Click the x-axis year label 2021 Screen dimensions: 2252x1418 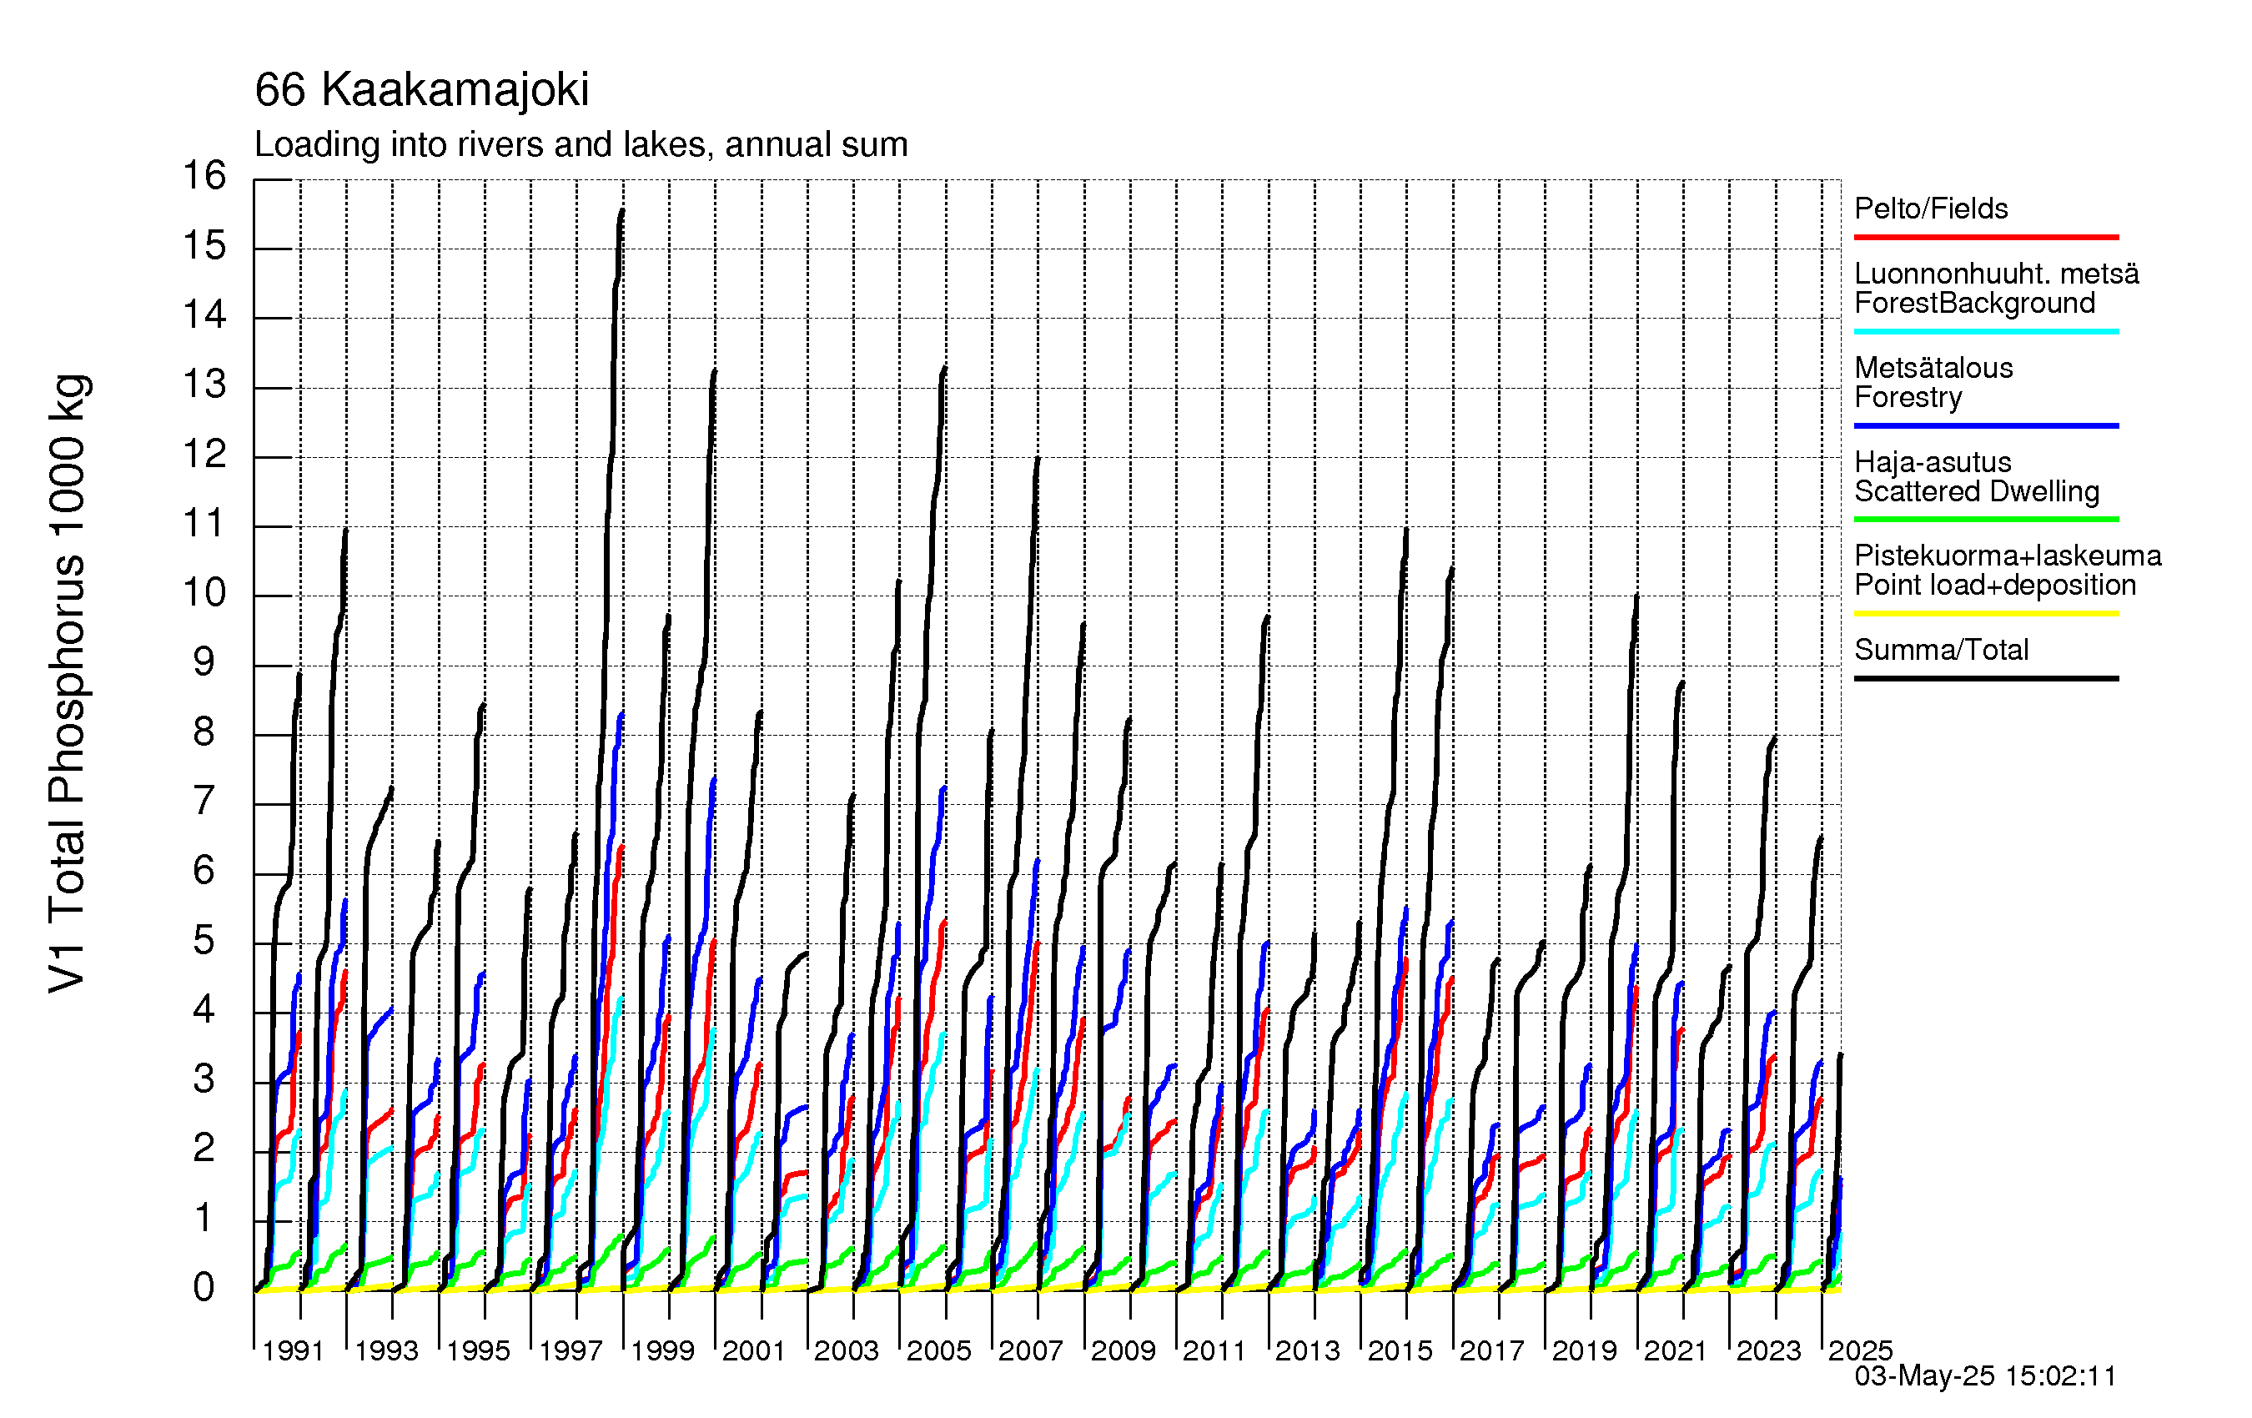pos(1676,1350)
